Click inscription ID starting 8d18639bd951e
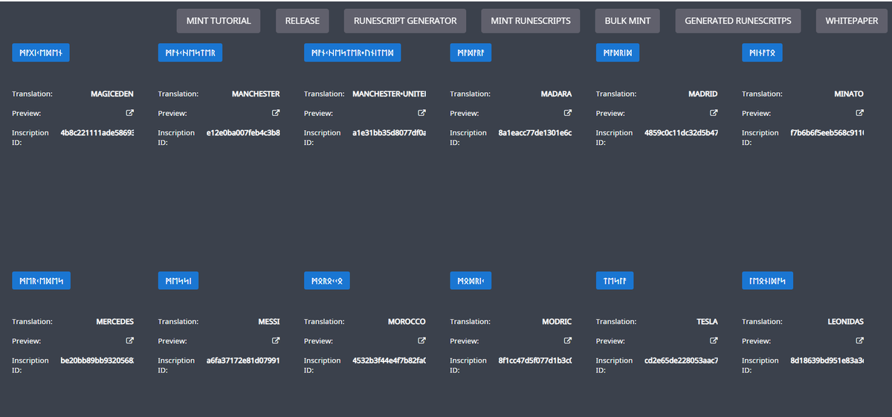 coord(827,361)
